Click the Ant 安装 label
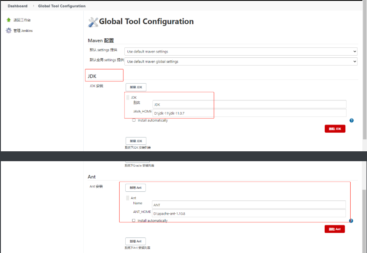The width and height of the screenshot is (367, 253). (96, 187)
